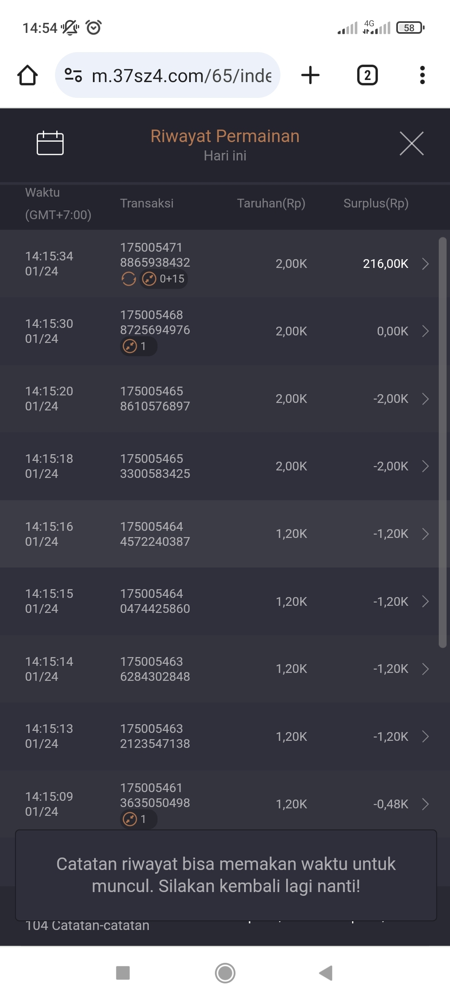Viewport: 450px width, 1000px height.
Task: Open the calendar date picker icon
Action: [x=50, y=143]
